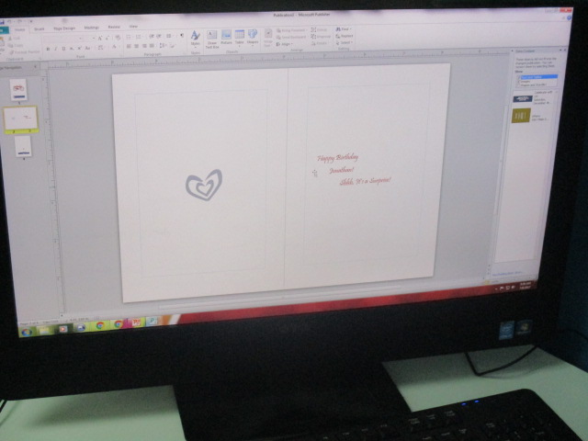
Task: Align text left in Paragraph group
Action: coord(129,46)
